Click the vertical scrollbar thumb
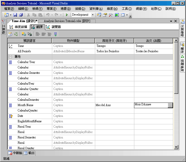186x162 pixels. pos(176,68)
